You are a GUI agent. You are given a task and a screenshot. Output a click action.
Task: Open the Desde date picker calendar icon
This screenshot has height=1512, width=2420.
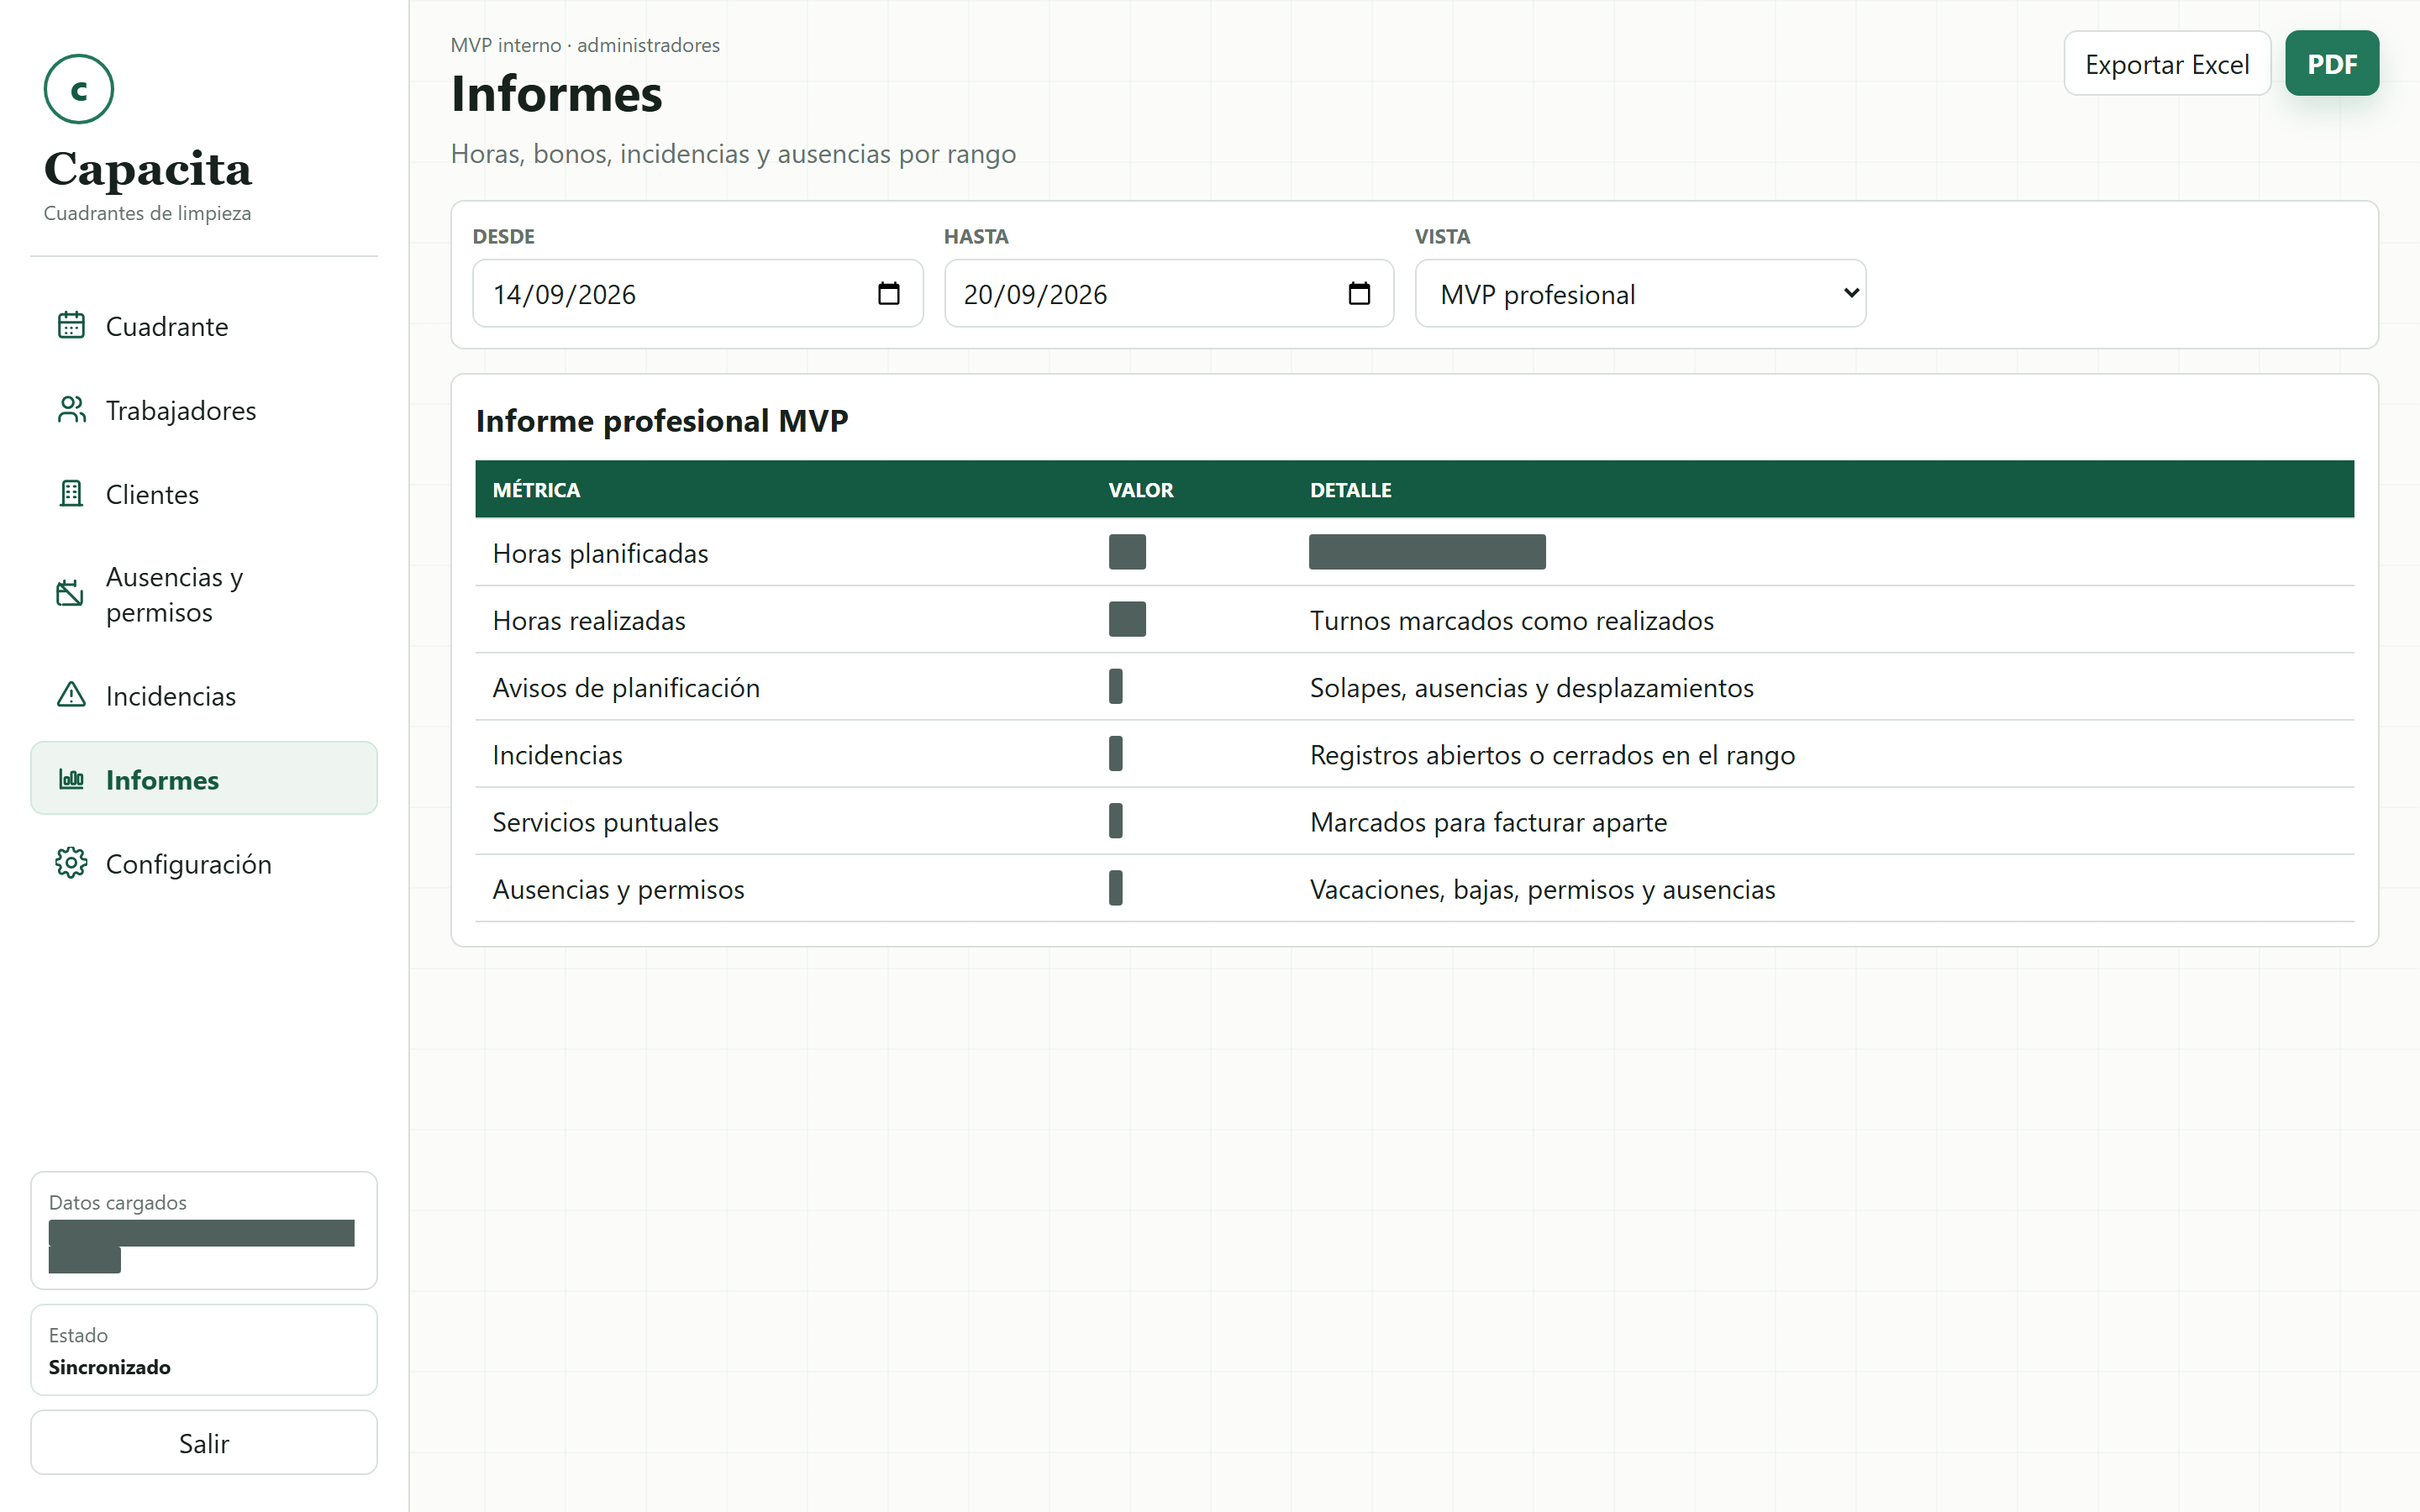pyautogui.click(x=888, y=294)
